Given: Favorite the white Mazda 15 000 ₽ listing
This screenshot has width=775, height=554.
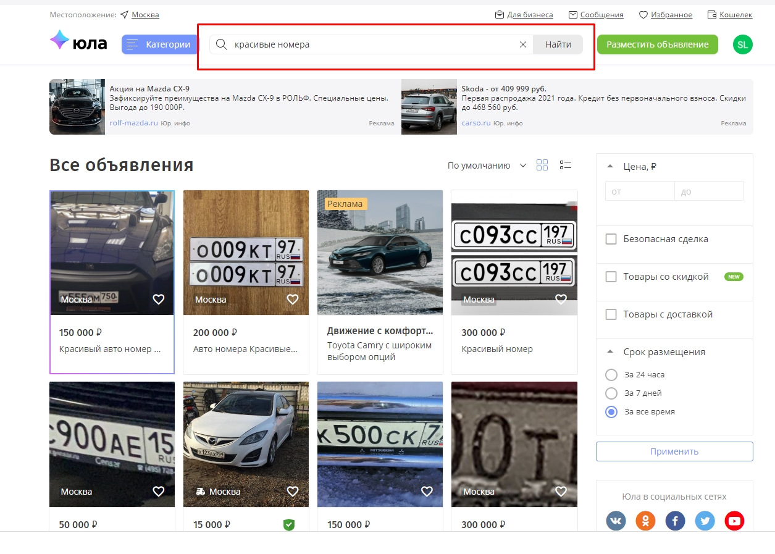Looking at the screenshot, I should [293, 492].
